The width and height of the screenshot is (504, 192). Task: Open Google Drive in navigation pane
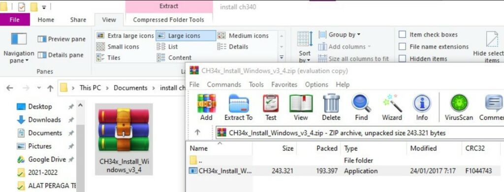click(x=47, y=159)
